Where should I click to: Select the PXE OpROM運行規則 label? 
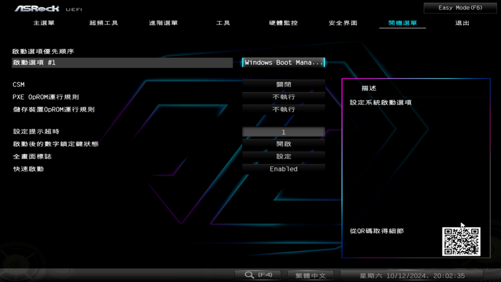tap(46, 97)
